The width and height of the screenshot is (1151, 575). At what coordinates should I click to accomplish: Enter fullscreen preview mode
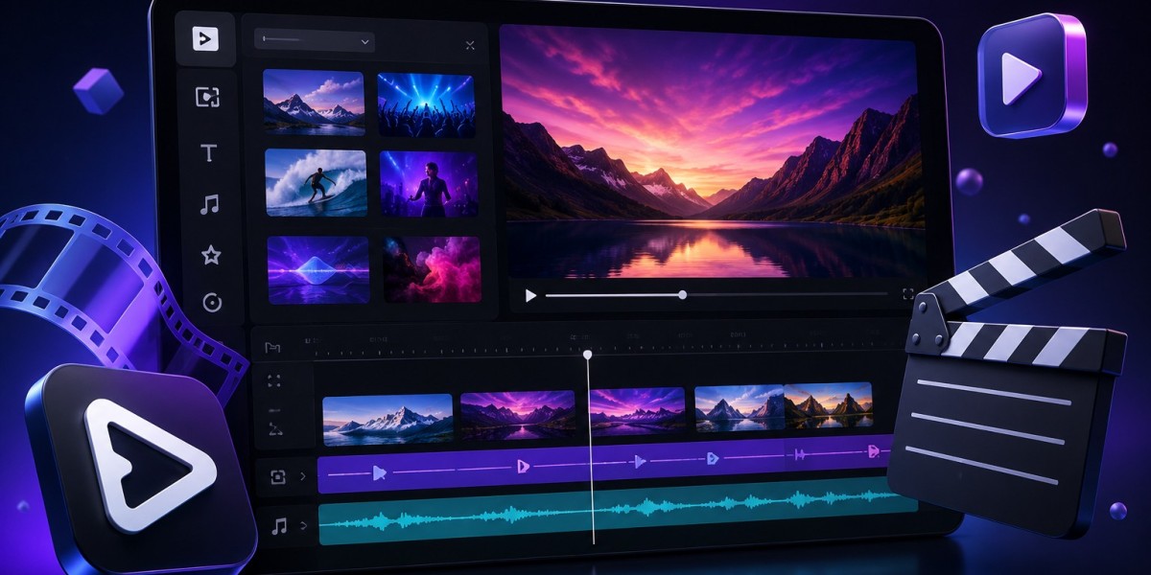tap(908, 294)
